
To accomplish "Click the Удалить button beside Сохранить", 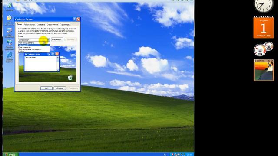I will point(70,39).
